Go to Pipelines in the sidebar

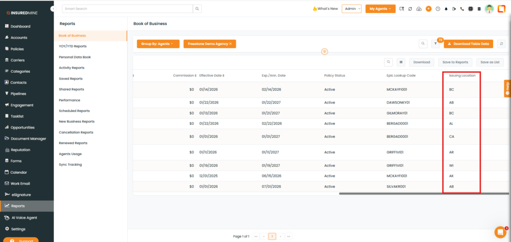[x=18, y=94]
